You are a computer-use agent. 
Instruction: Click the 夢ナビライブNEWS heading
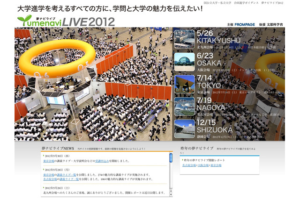[58, 148]
